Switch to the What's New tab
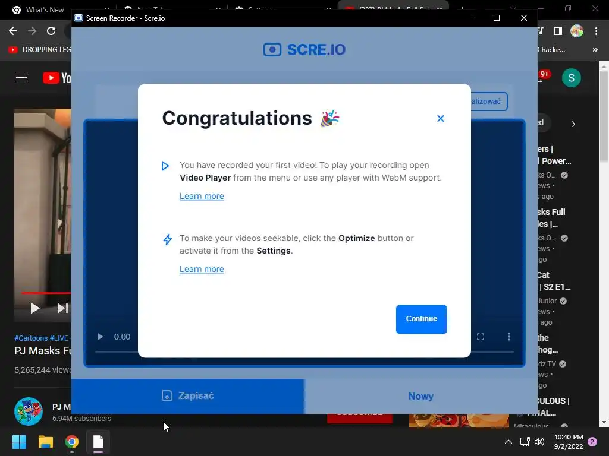 tap(45, 10)
